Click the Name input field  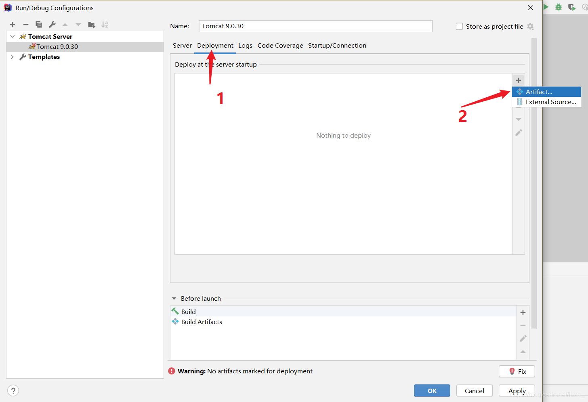pyautogui.click(x=316, y=26)
